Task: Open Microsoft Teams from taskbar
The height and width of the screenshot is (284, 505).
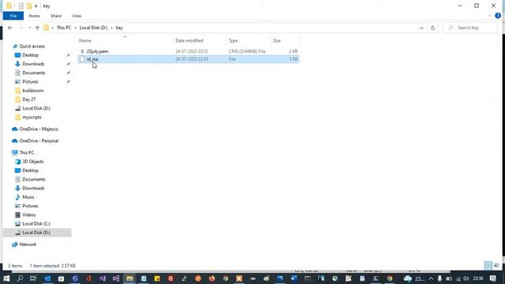Action: (75, 278)
